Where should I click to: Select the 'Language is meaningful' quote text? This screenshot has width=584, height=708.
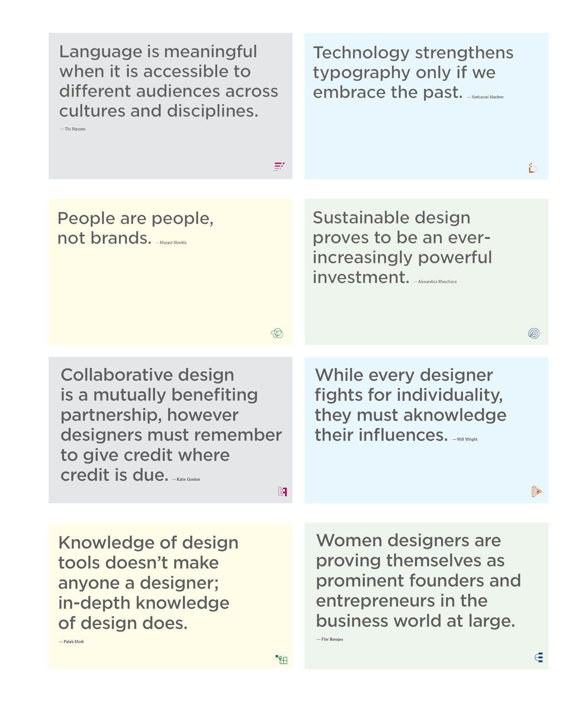click(x=169, y=81)
